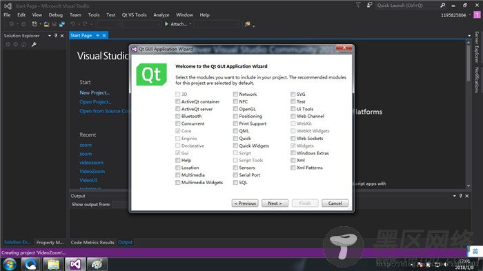Pin the Output panel
The image size is (483, 271).
coord(460,196)
